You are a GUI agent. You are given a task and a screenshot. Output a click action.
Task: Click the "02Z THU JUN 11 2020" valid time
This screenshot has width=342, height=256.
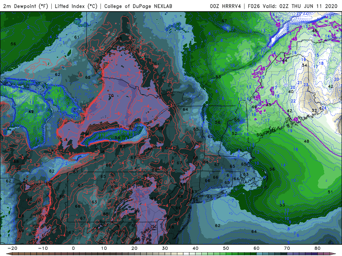(x=308, y=6)
